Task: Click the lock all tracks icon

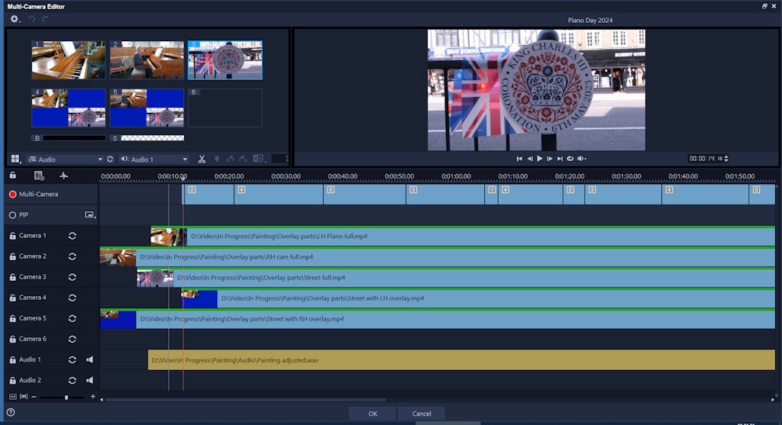Action: click(13, 175)
